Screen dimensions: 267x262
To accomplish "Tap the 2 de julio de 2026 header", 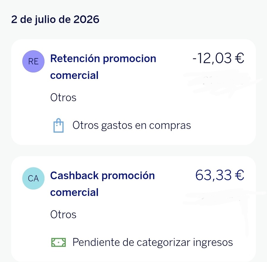I will [55, 19].
